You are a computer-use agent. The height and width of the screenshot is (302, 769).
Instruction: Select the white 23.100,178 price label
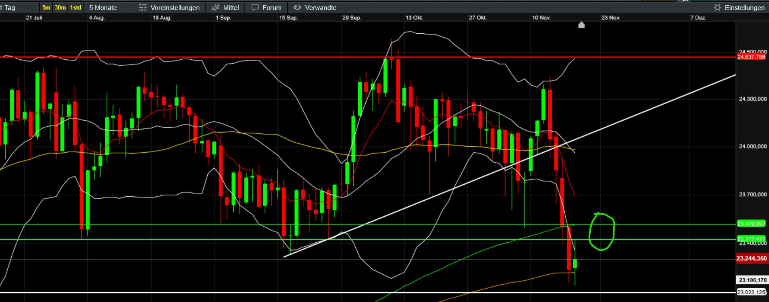click(x=752, y=280)
